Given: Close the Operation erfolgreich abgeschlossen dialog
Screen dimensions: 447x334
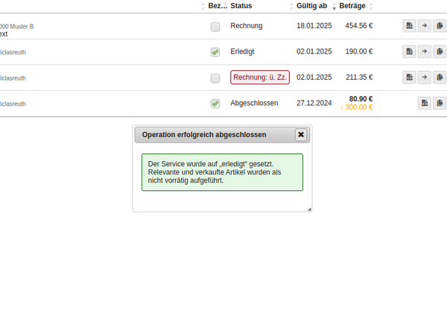Looking at the screenshot, I should point(301,135).
